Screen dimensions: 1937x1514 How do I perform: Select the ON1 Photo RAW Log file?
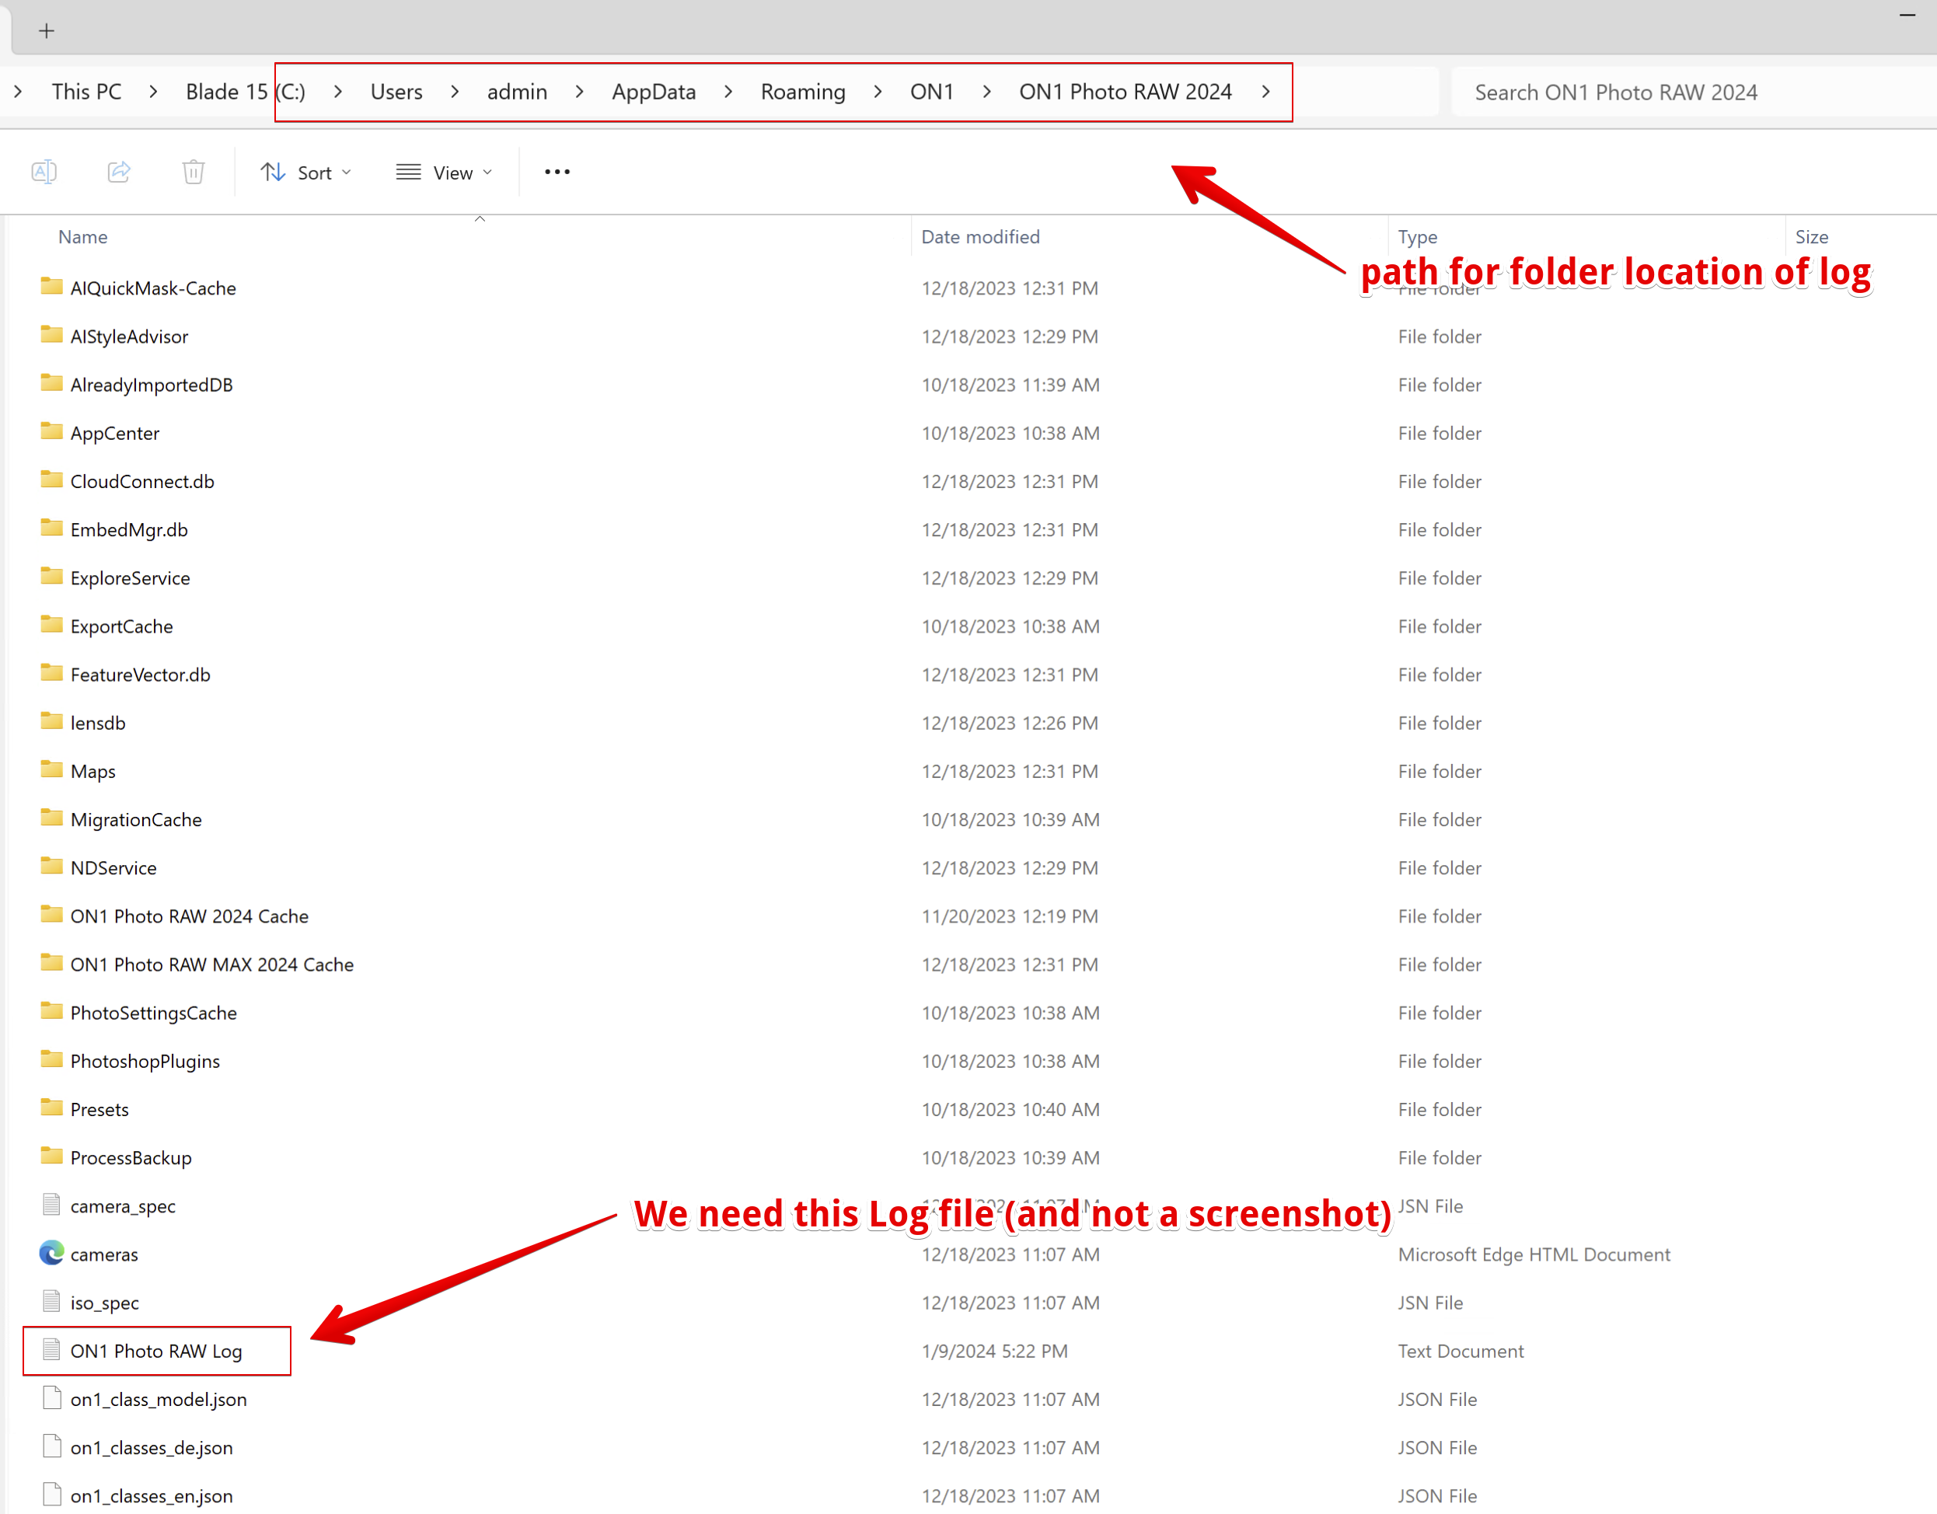tap(156, 1351)
